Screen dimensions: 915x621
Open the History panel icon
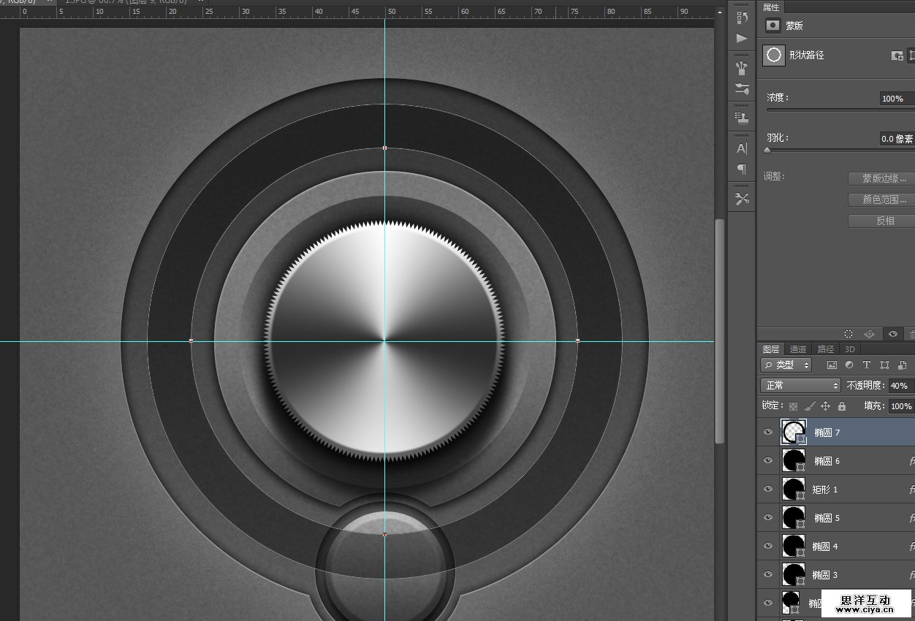click(x=742, y=18)
